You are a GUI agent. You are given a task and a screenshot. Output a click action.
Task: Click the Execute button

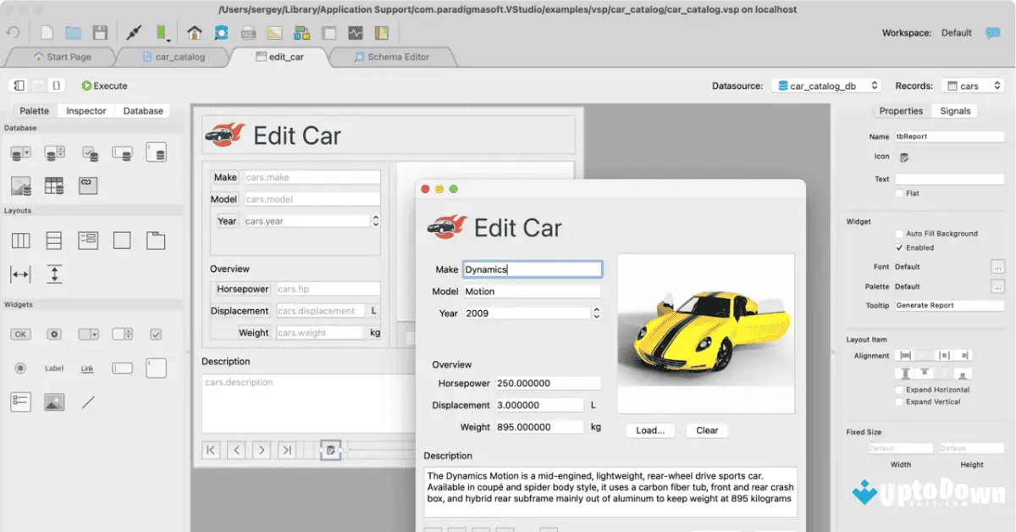pyautogui.click(x=104, y=86)
